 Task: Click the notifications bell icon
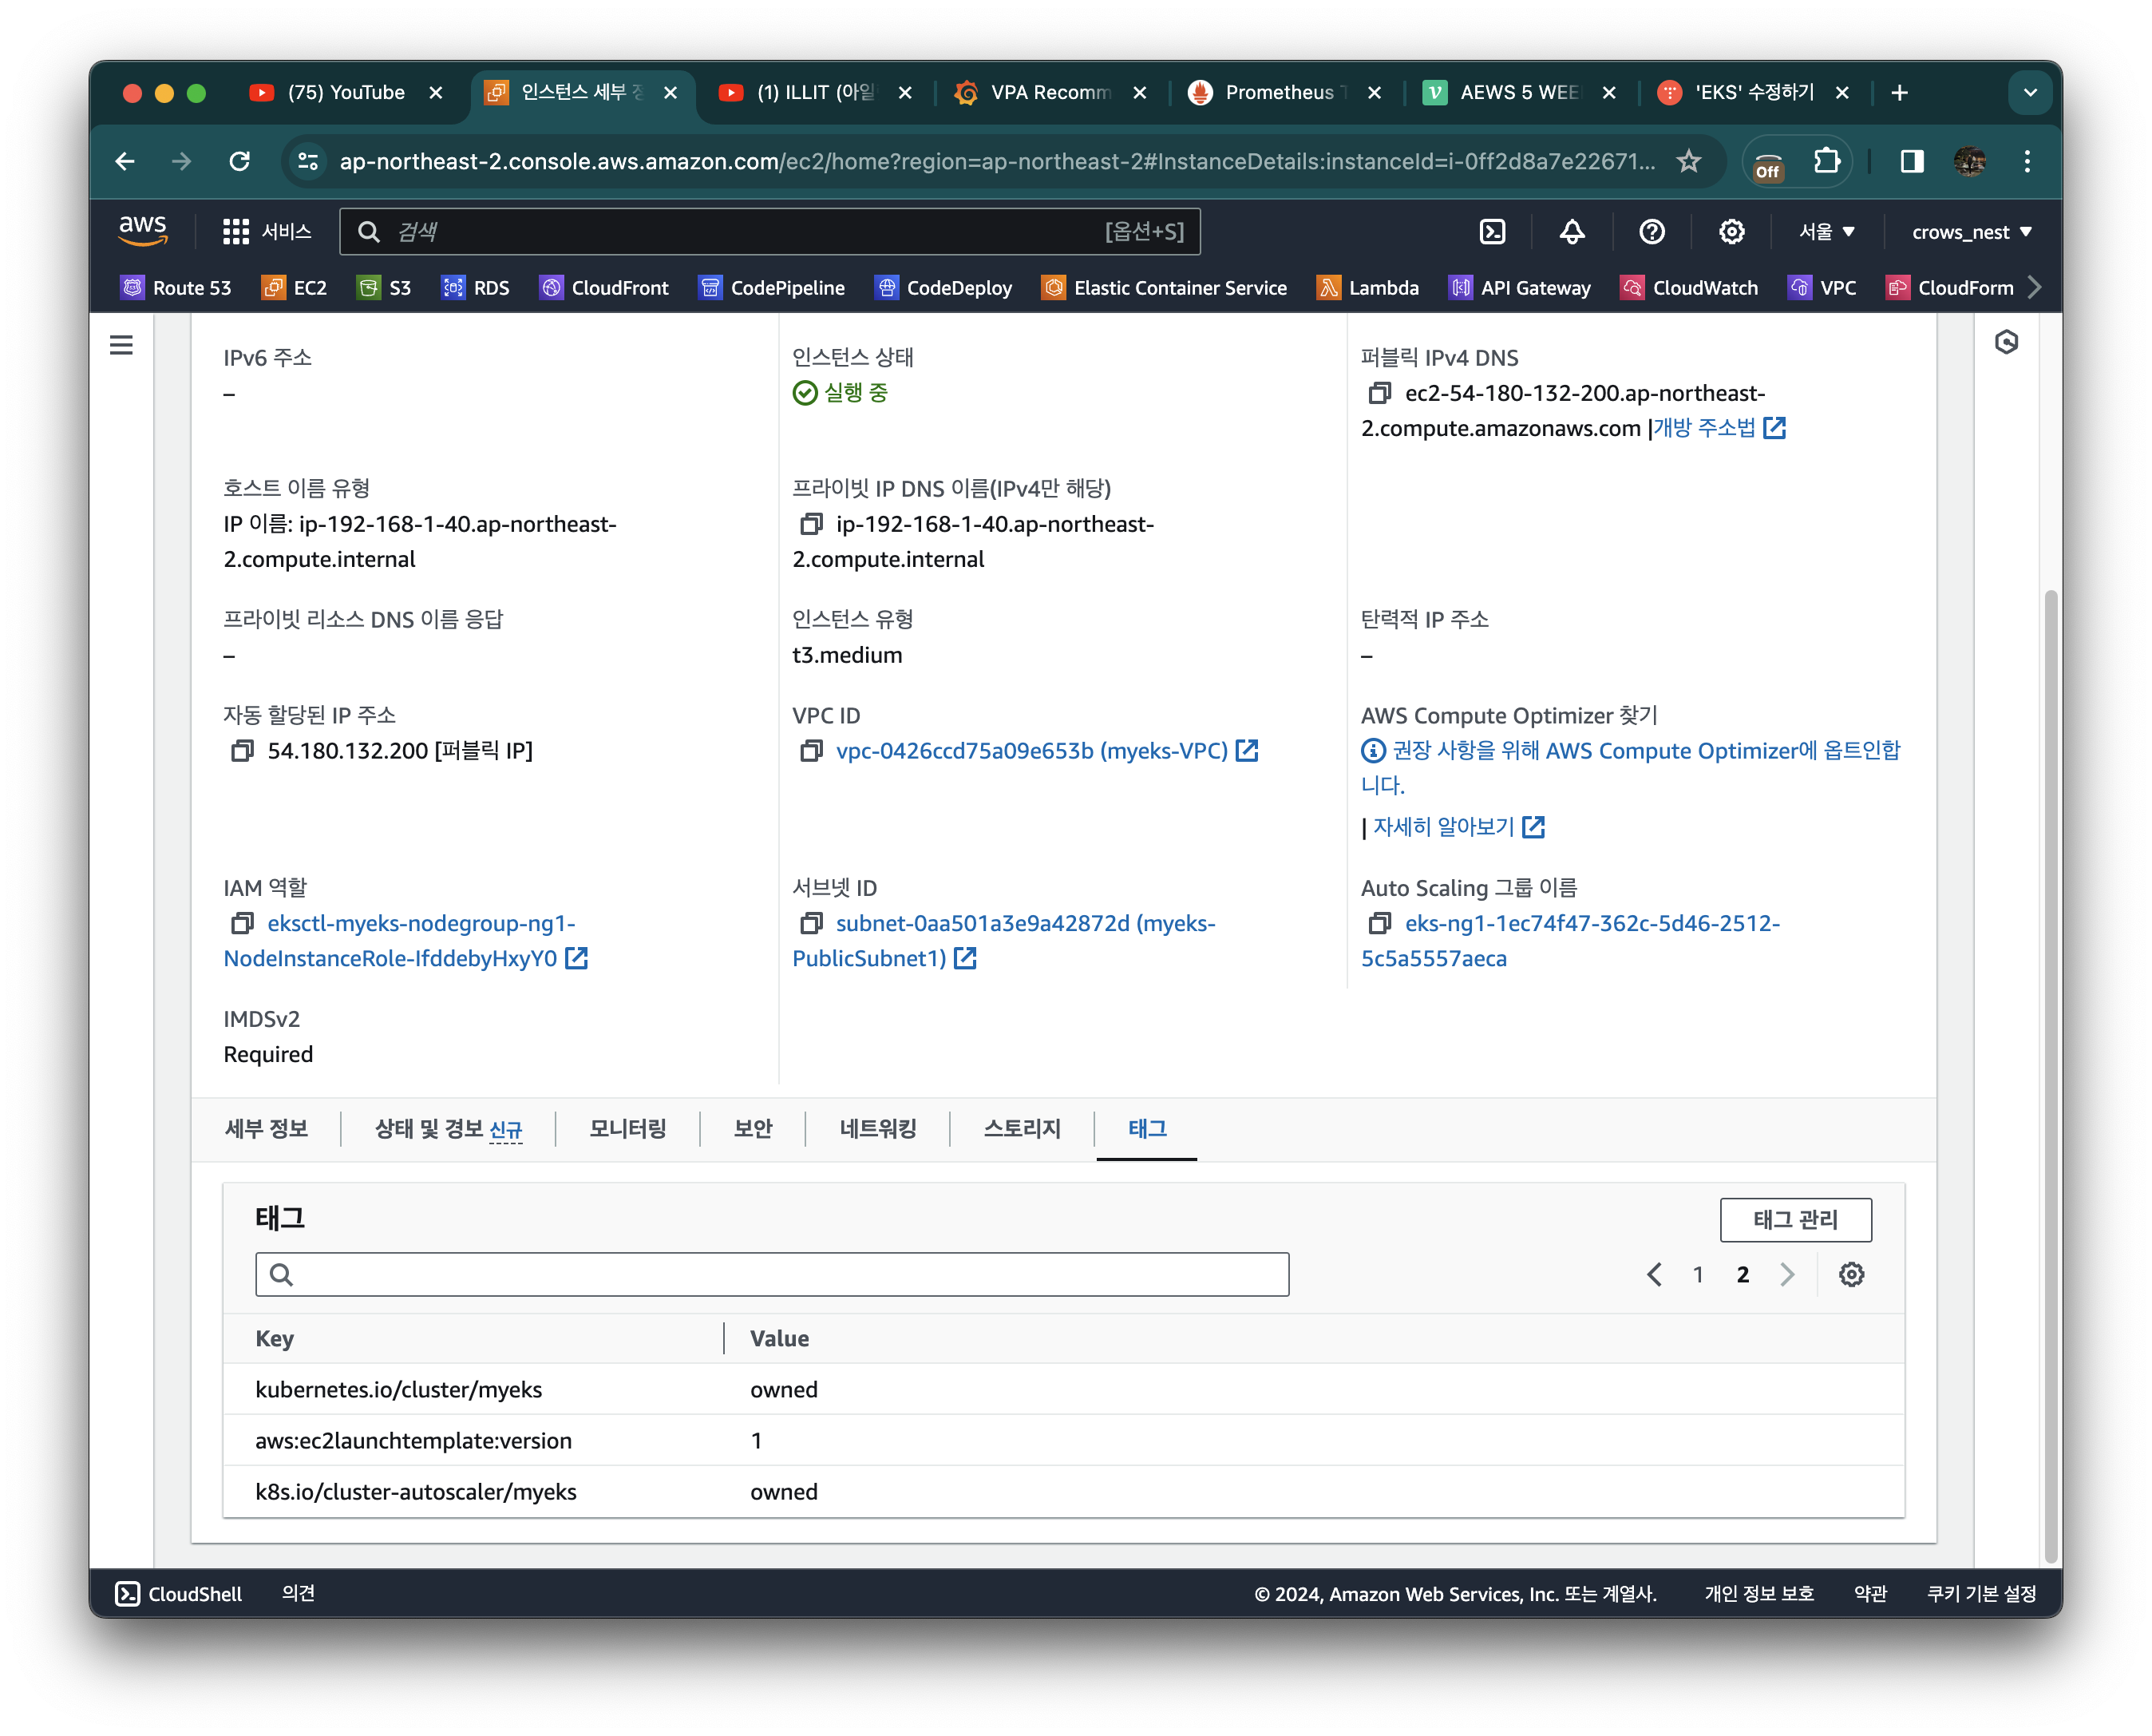(1571, 232)
